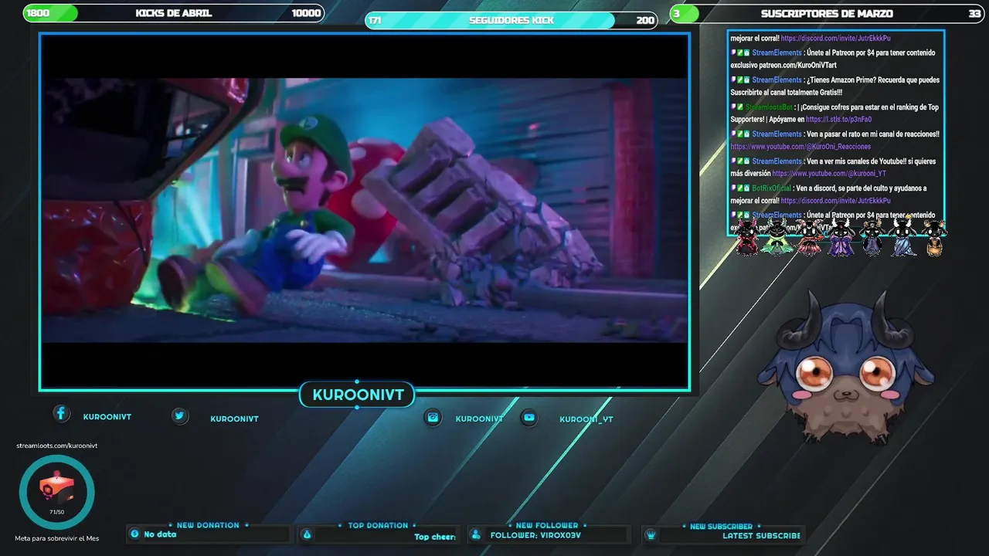
Task: Click the 171 value on the followers bar
Action: click(x=376, y=20)
